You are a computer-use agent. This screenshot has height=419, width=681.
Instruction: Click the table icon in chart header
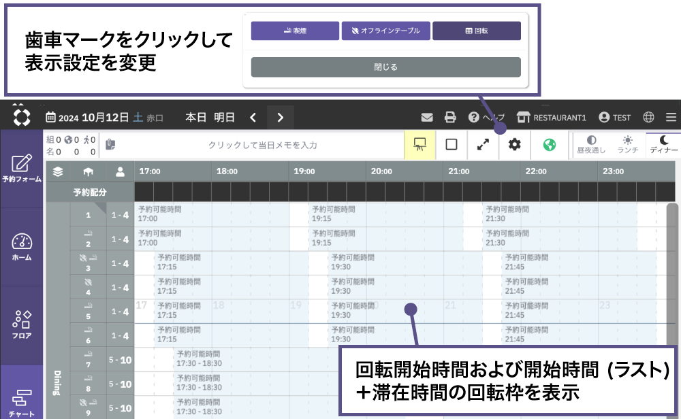click(88, 172)
